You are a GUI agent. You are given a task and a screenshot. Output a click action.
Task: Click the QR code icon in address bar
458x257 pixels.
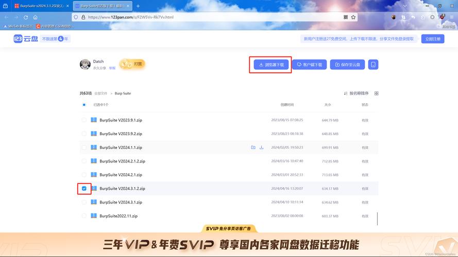(346, 17)
